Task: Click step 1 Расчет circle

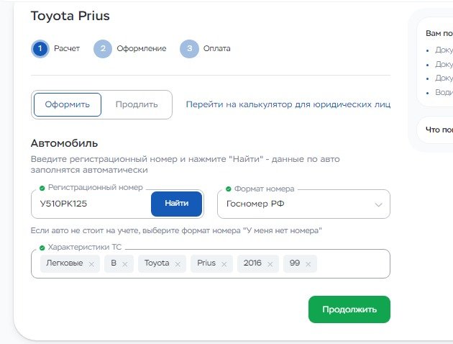Action: point(40,48)
